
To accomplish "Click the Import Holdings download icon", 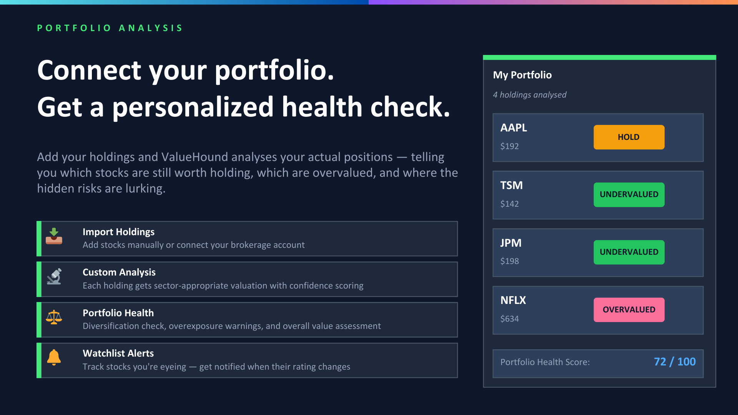I will [x=55, y=235].
